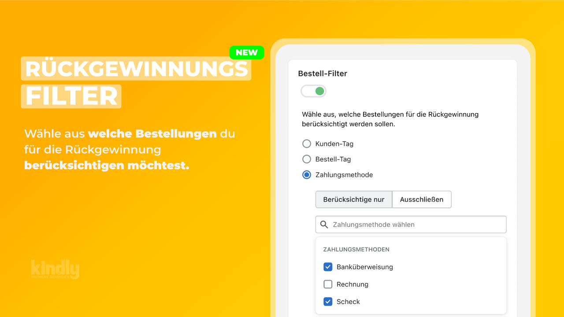Uncheck the Scheck checkbox

tap(328, 302)
